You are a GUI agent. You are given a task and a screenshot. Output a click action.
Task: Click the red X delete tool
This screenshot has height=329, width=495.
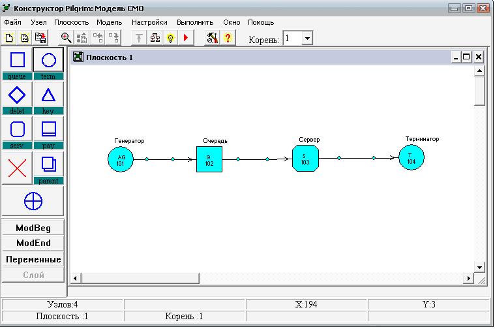pyautogui.click(x=18, y=167)
